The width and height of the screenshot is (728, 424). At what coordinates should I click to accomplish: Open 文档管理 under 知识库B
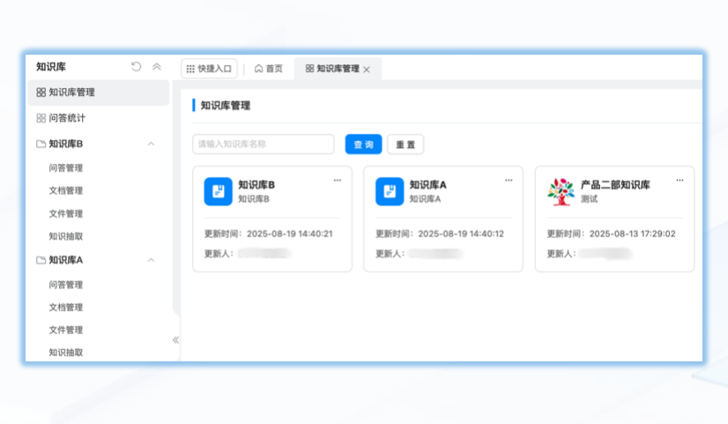[66, 190]
